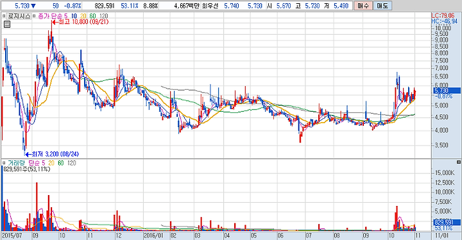Click the low price 5,490

coord(341,6)
